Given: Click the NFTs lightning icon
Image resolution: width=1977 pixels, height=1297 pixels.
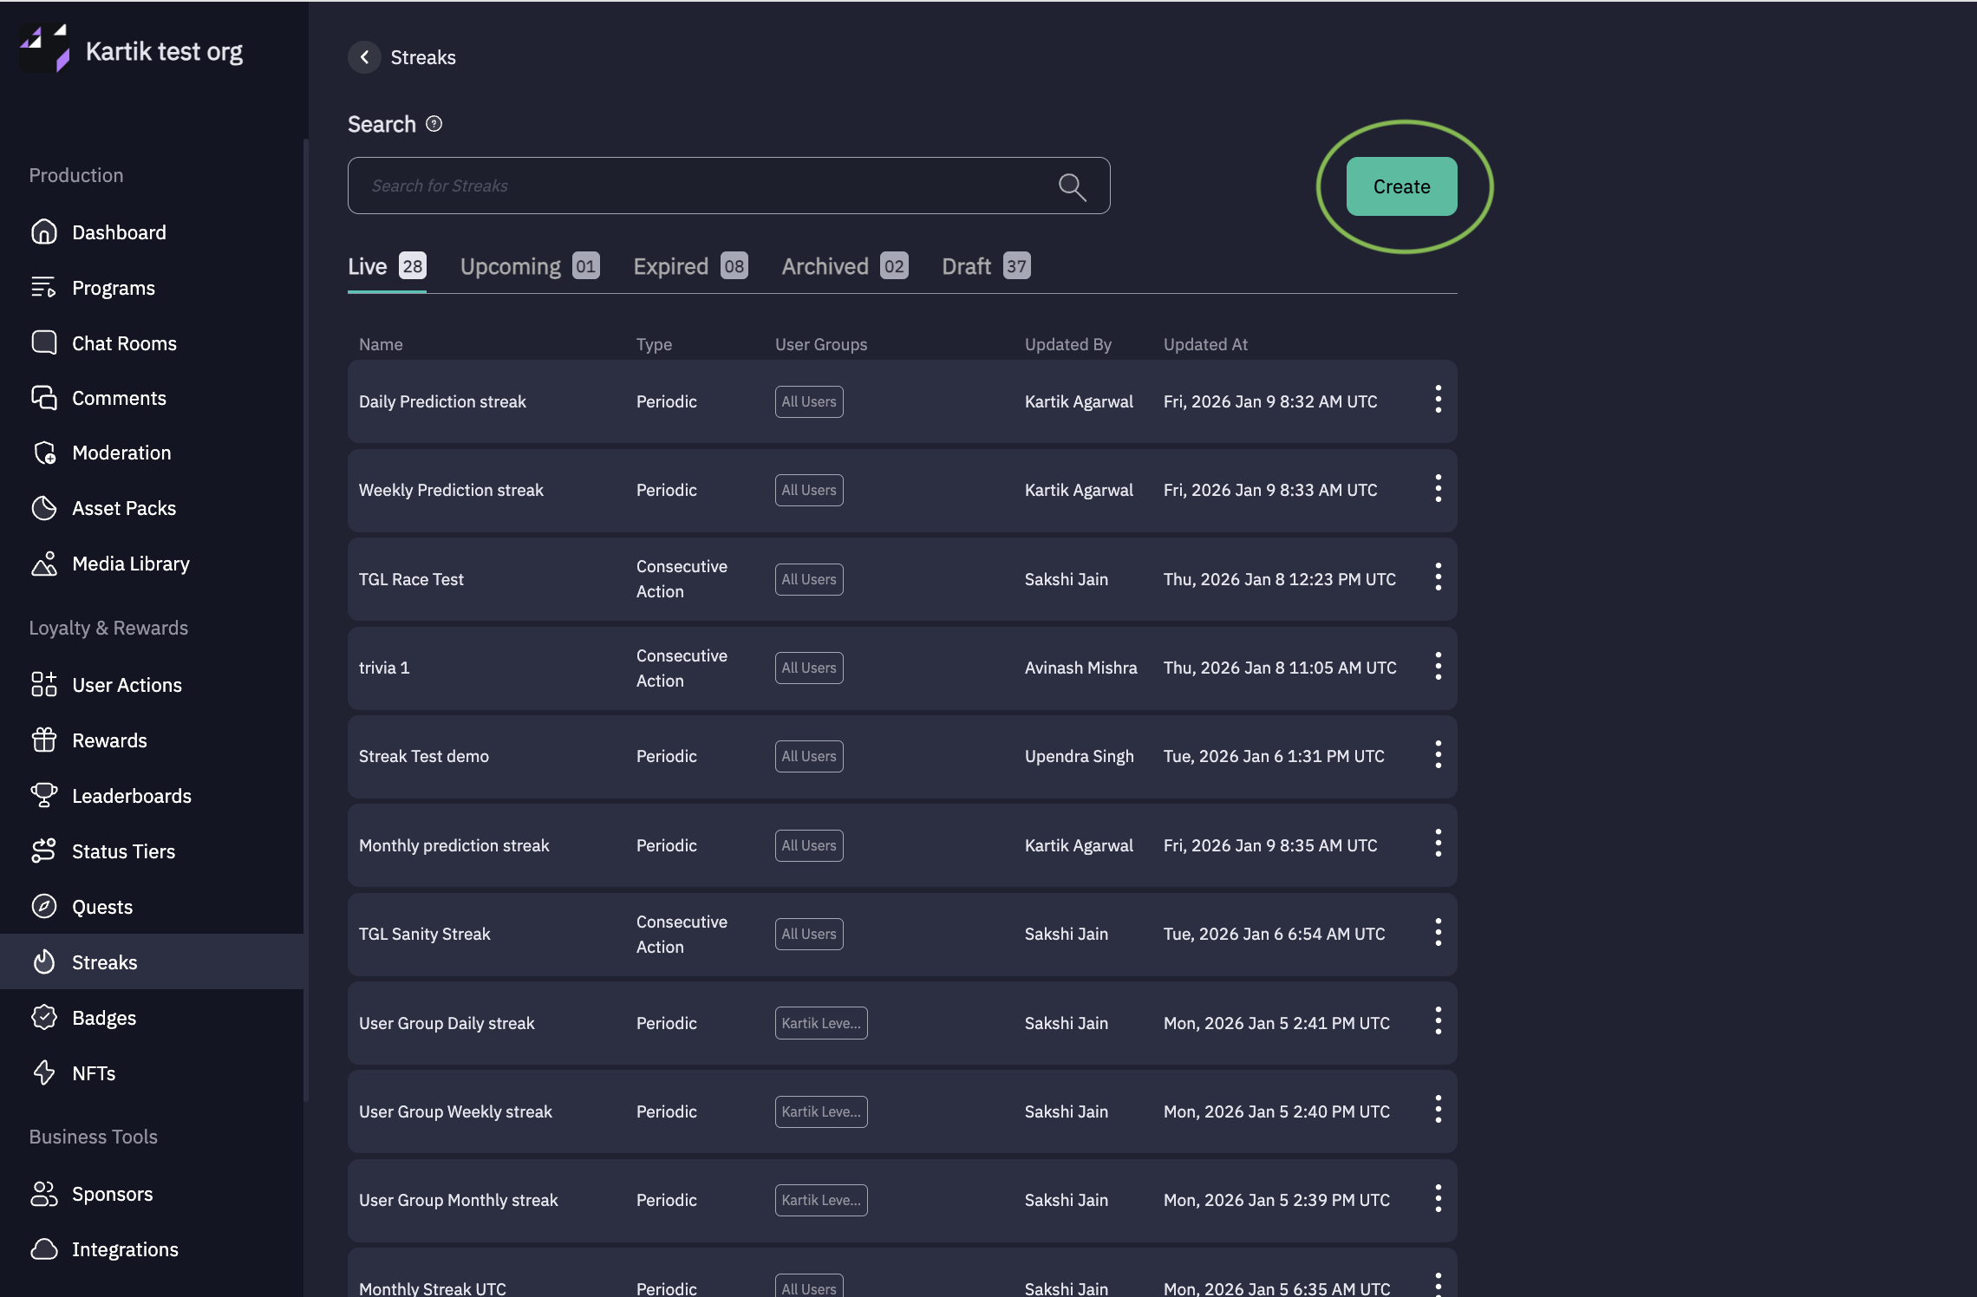Looking at the screenshot, I should point(43,1072).
